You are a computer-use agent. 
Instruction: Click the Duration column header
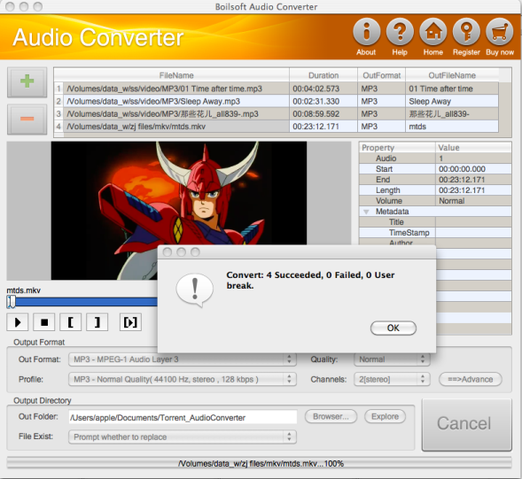tap(323, 75)
